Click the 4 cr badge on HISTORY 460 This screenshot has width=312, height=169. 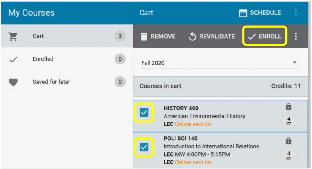[x=289, y=121]
